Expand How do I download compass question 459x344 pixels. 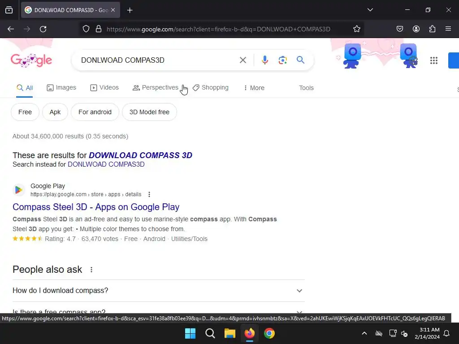pyautogui.click(x=158, y=290)
